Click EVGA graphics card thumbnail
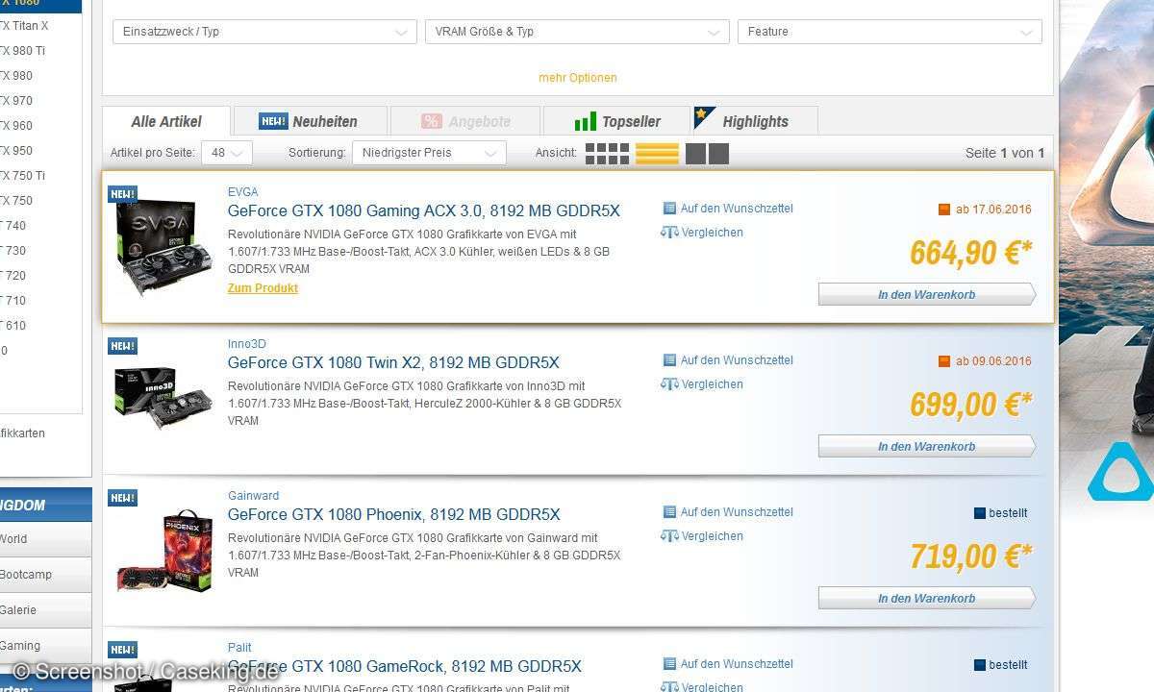The image size is (1154, 692). [x=163, y=248]
